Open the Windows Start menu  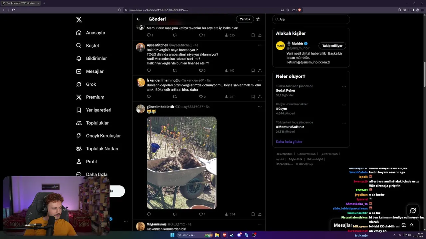coord(172,235)
